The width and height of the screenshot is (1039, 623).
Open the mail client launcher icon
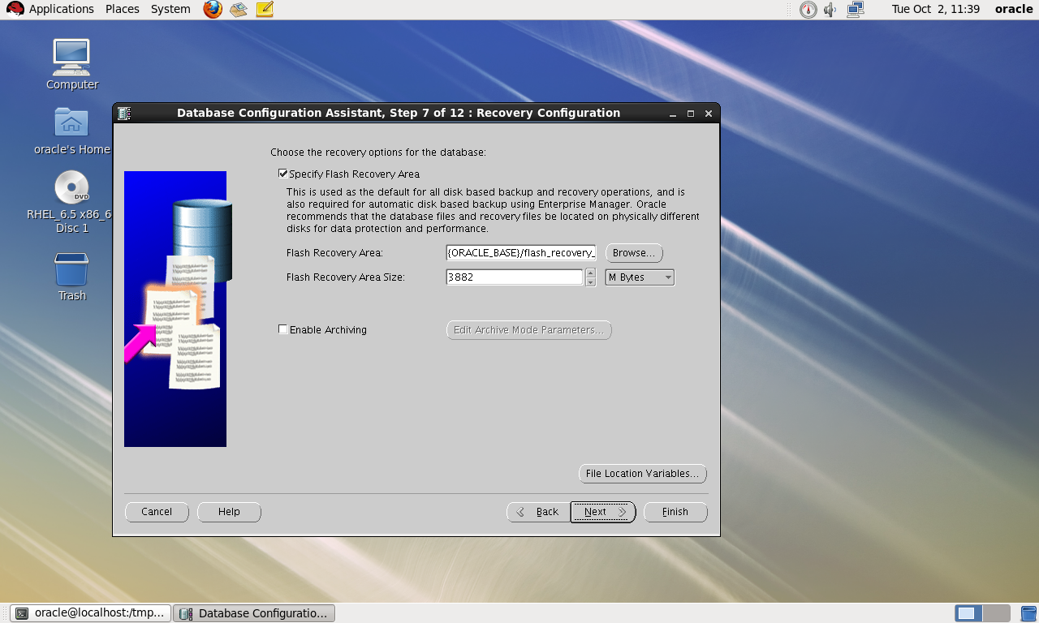(x=238, y=10)
